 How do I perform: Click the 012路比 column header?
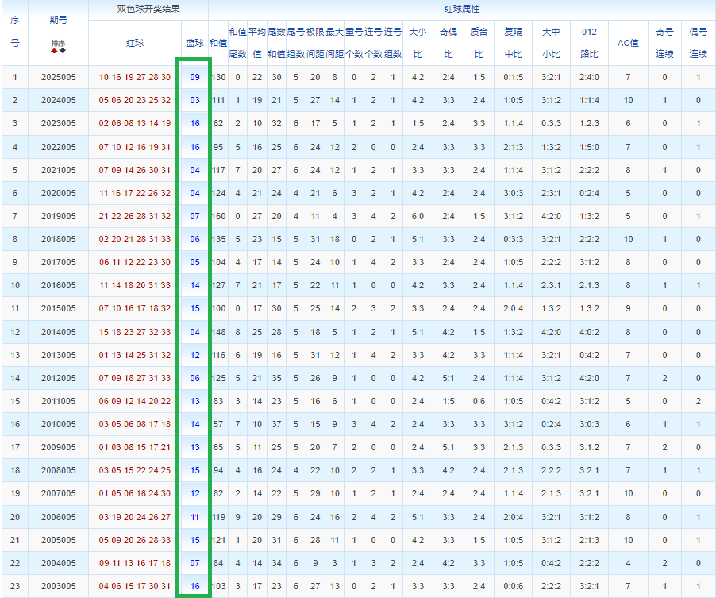tap(589, 43)
